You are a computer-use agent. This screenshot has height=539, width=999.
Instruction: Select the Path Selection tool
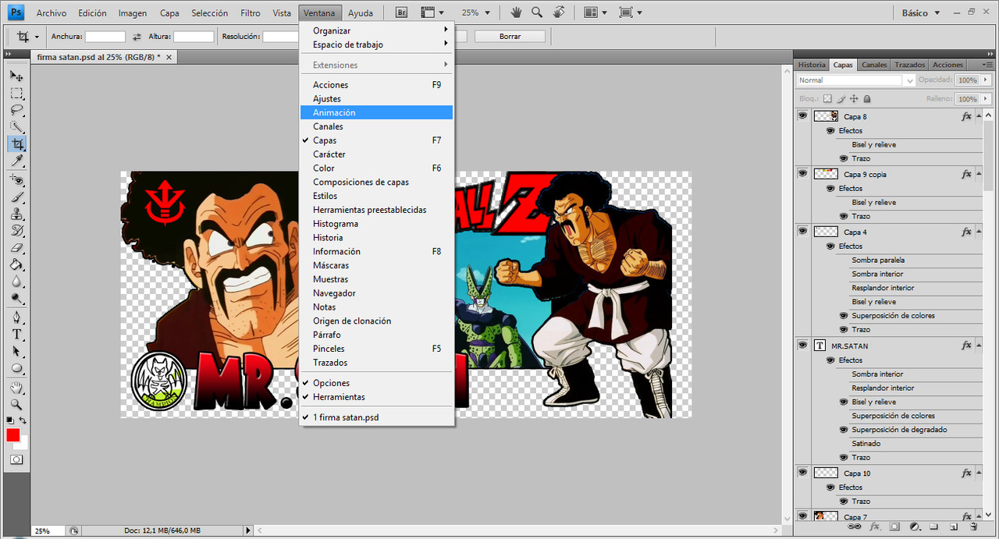coord(16,352)
